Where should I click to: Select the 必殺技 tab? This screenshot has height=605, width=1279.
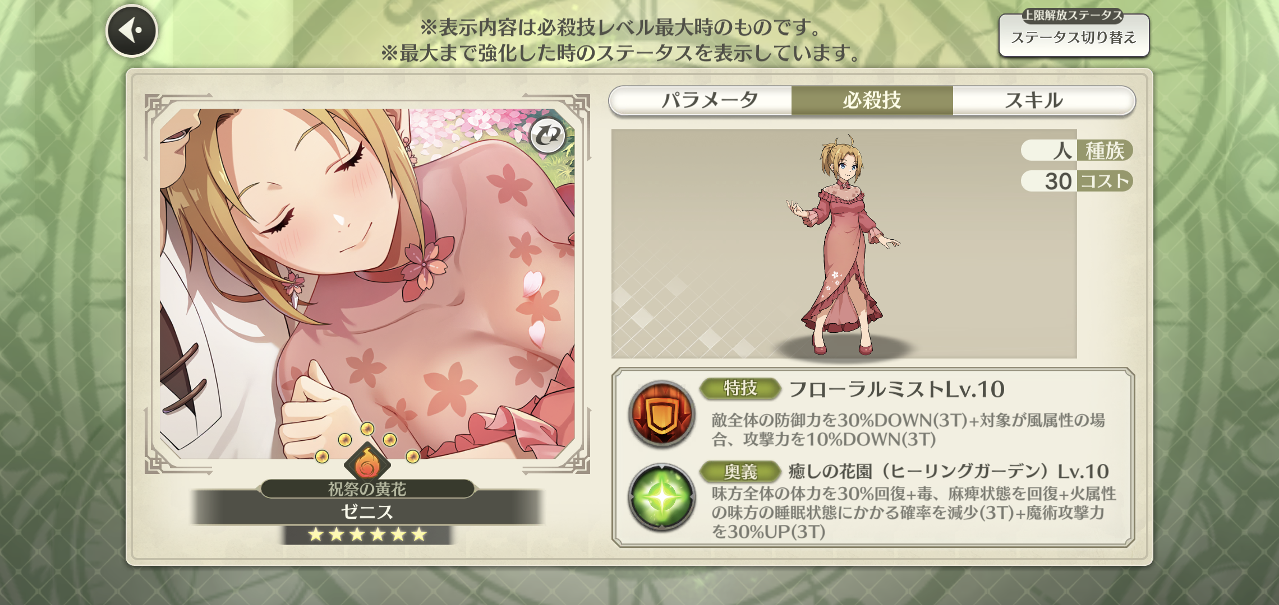[872, 100]
